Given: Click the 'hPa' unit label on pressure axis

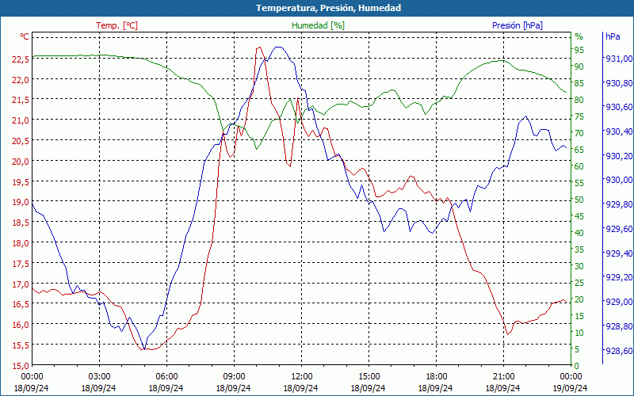Looking at the screenshot, I should tap(613, 36).
